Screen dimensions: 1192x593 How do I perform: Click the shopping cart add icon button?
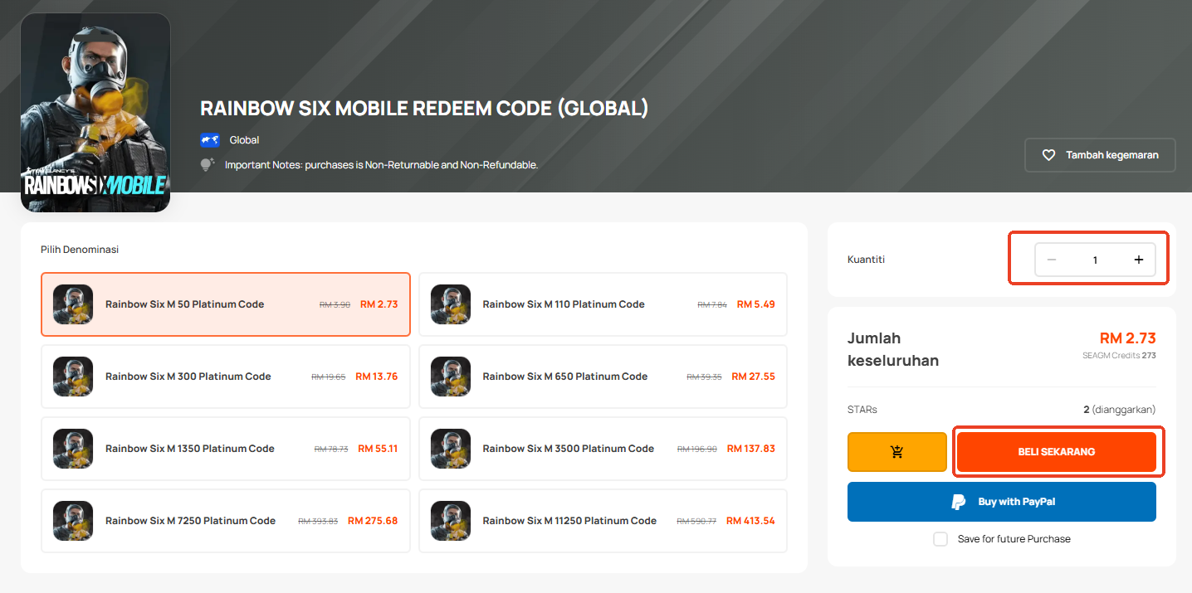[x=896, y=452]
